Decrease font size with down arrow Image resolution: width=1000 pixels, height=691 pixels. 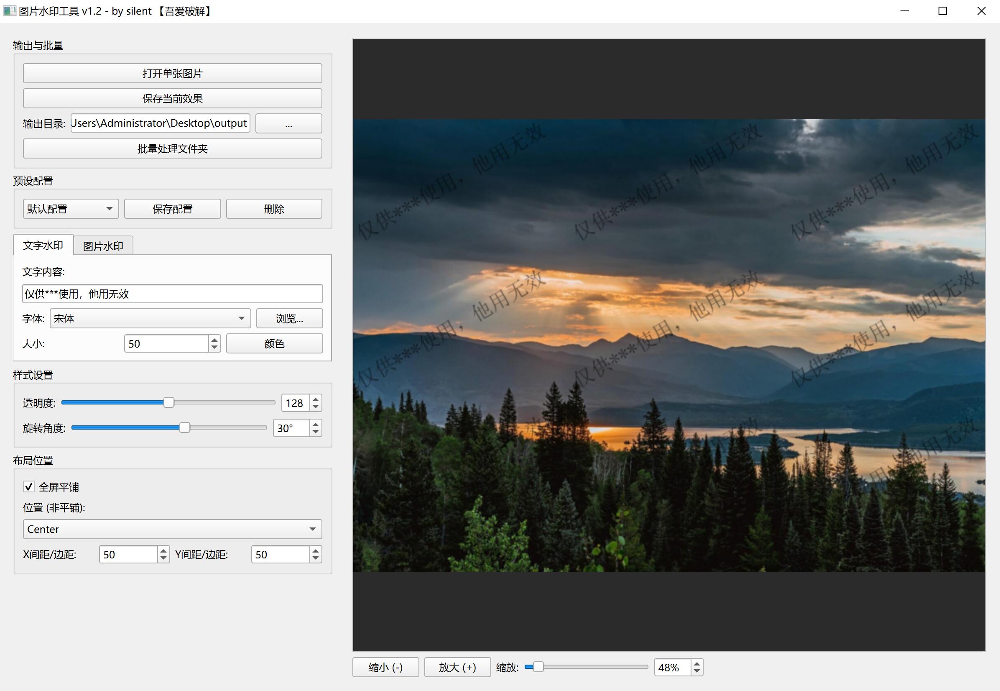click(214, 348)
